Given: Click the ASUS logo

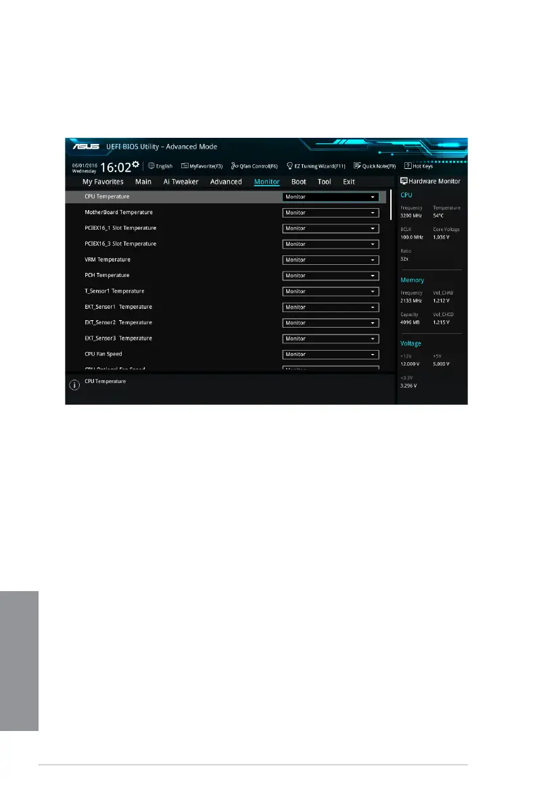Looking at the screenshot, I should (86, 147).
